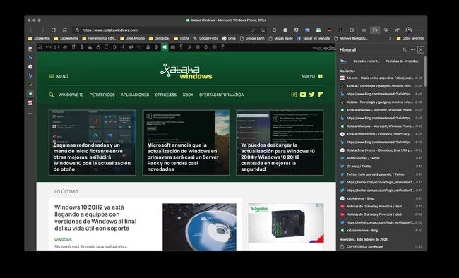Viewport: 459px width, 278px height.
Task: Open Herramientas Edit bookmarks folder
Action: point(99,38)
